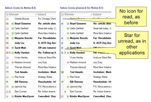Click the Subject column header in Notes 8.5
This screenshot has height=102, width=151.
click(x=97, y=14)
